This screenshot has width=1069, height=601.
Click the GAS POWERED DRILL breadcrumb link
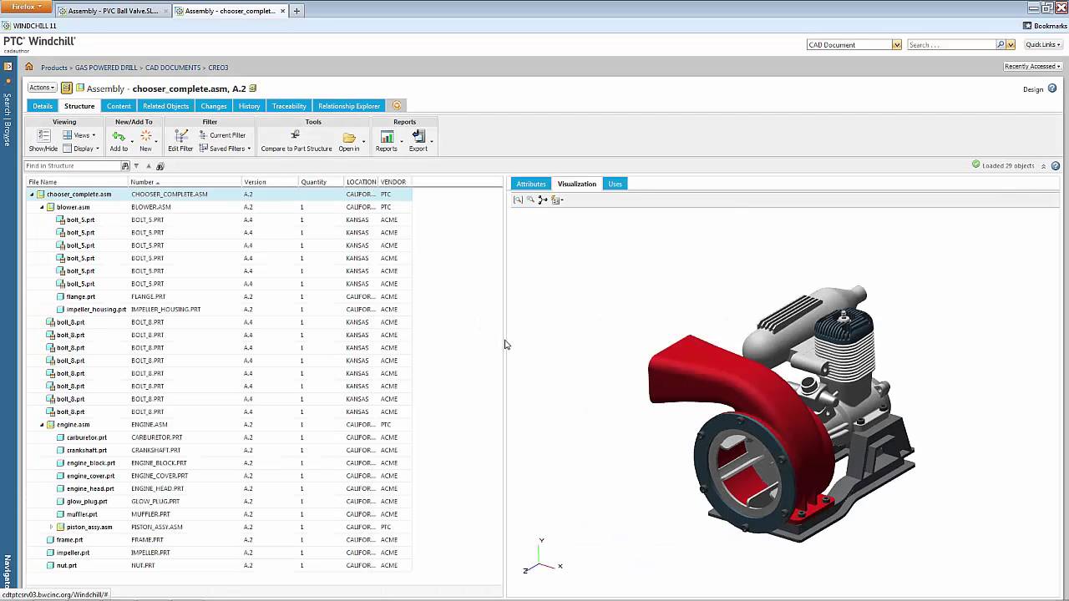coord(106,68)
